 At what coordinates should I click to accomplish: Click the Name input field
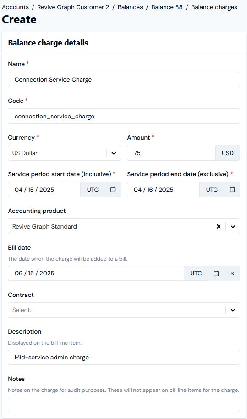(124, 79)
